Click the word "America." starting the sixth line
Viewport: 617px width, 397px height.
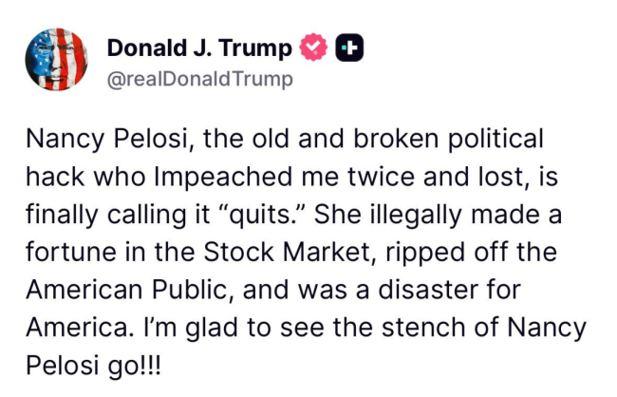[76, 330]
